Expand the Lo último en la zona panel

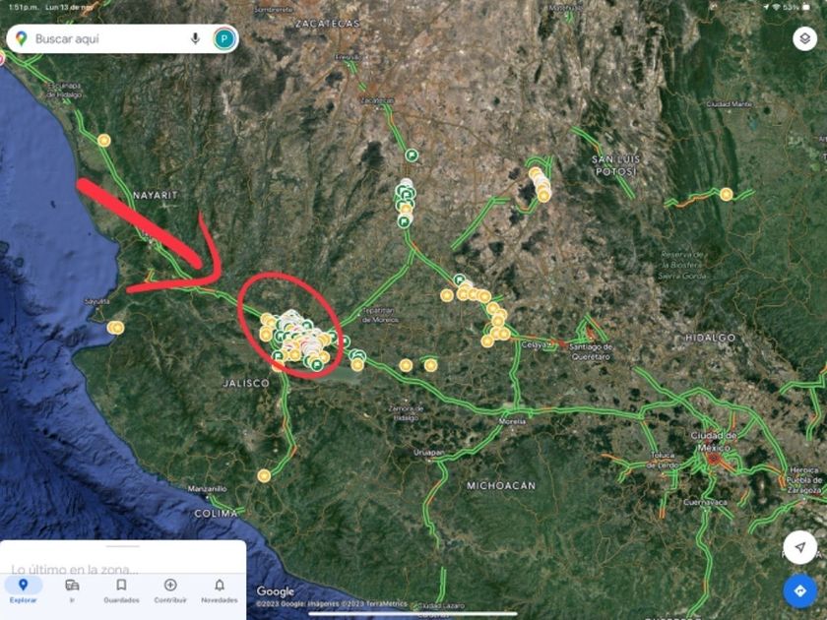tap(75, 570)
